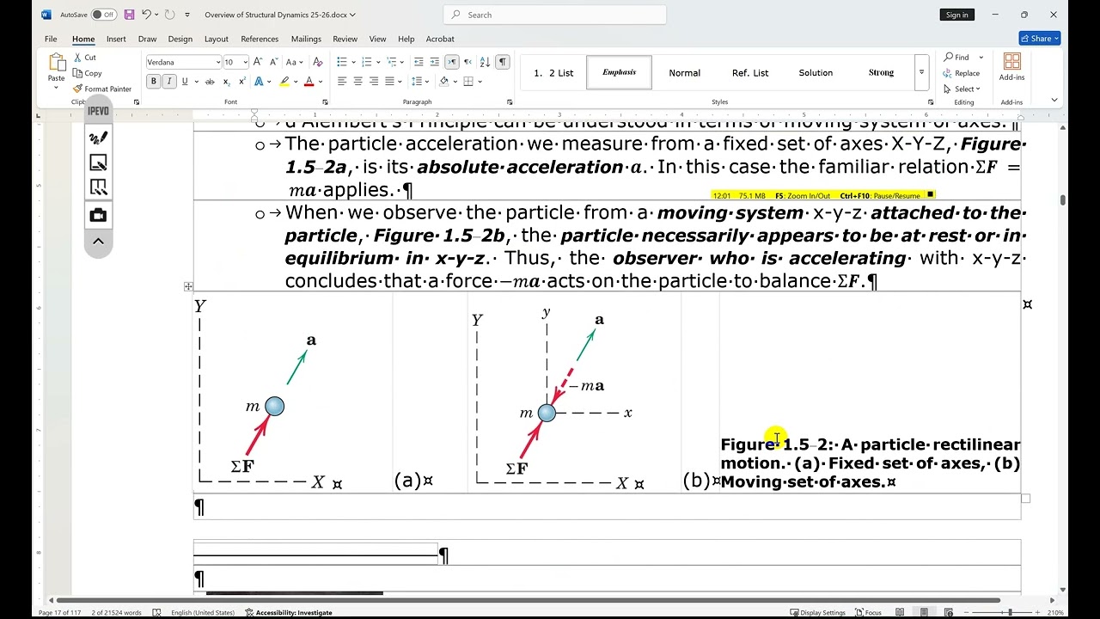Open the font color dropdown arrow

click(x=321, y=82)
